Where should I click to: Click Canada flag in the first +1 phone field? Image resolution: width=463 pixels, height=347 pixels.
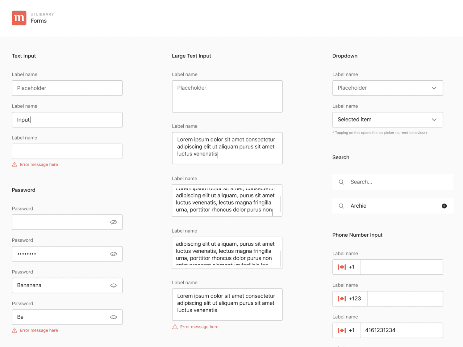click(x=342, y=267)
